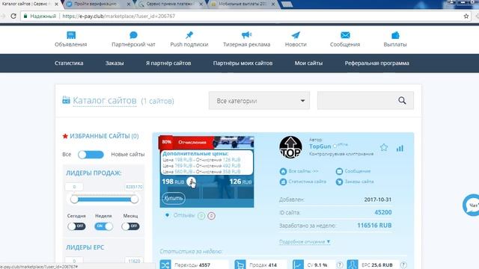Open Новости paper plane icon
The height and width of the screenshot is (269, 479).
click(x=296, y=35)
